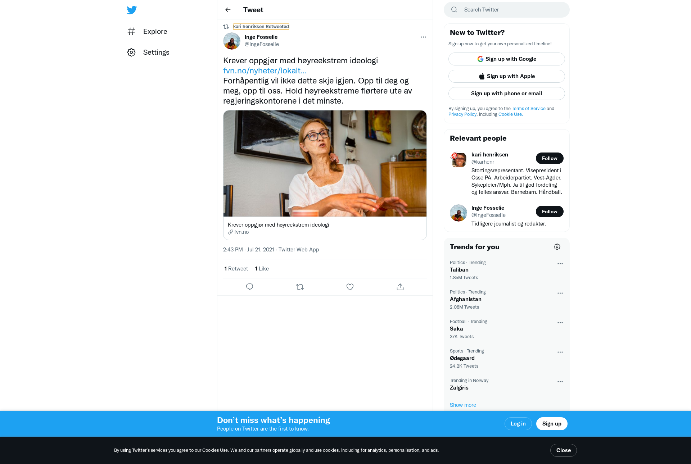Share the tweet with share icon

tap(400, 287)
